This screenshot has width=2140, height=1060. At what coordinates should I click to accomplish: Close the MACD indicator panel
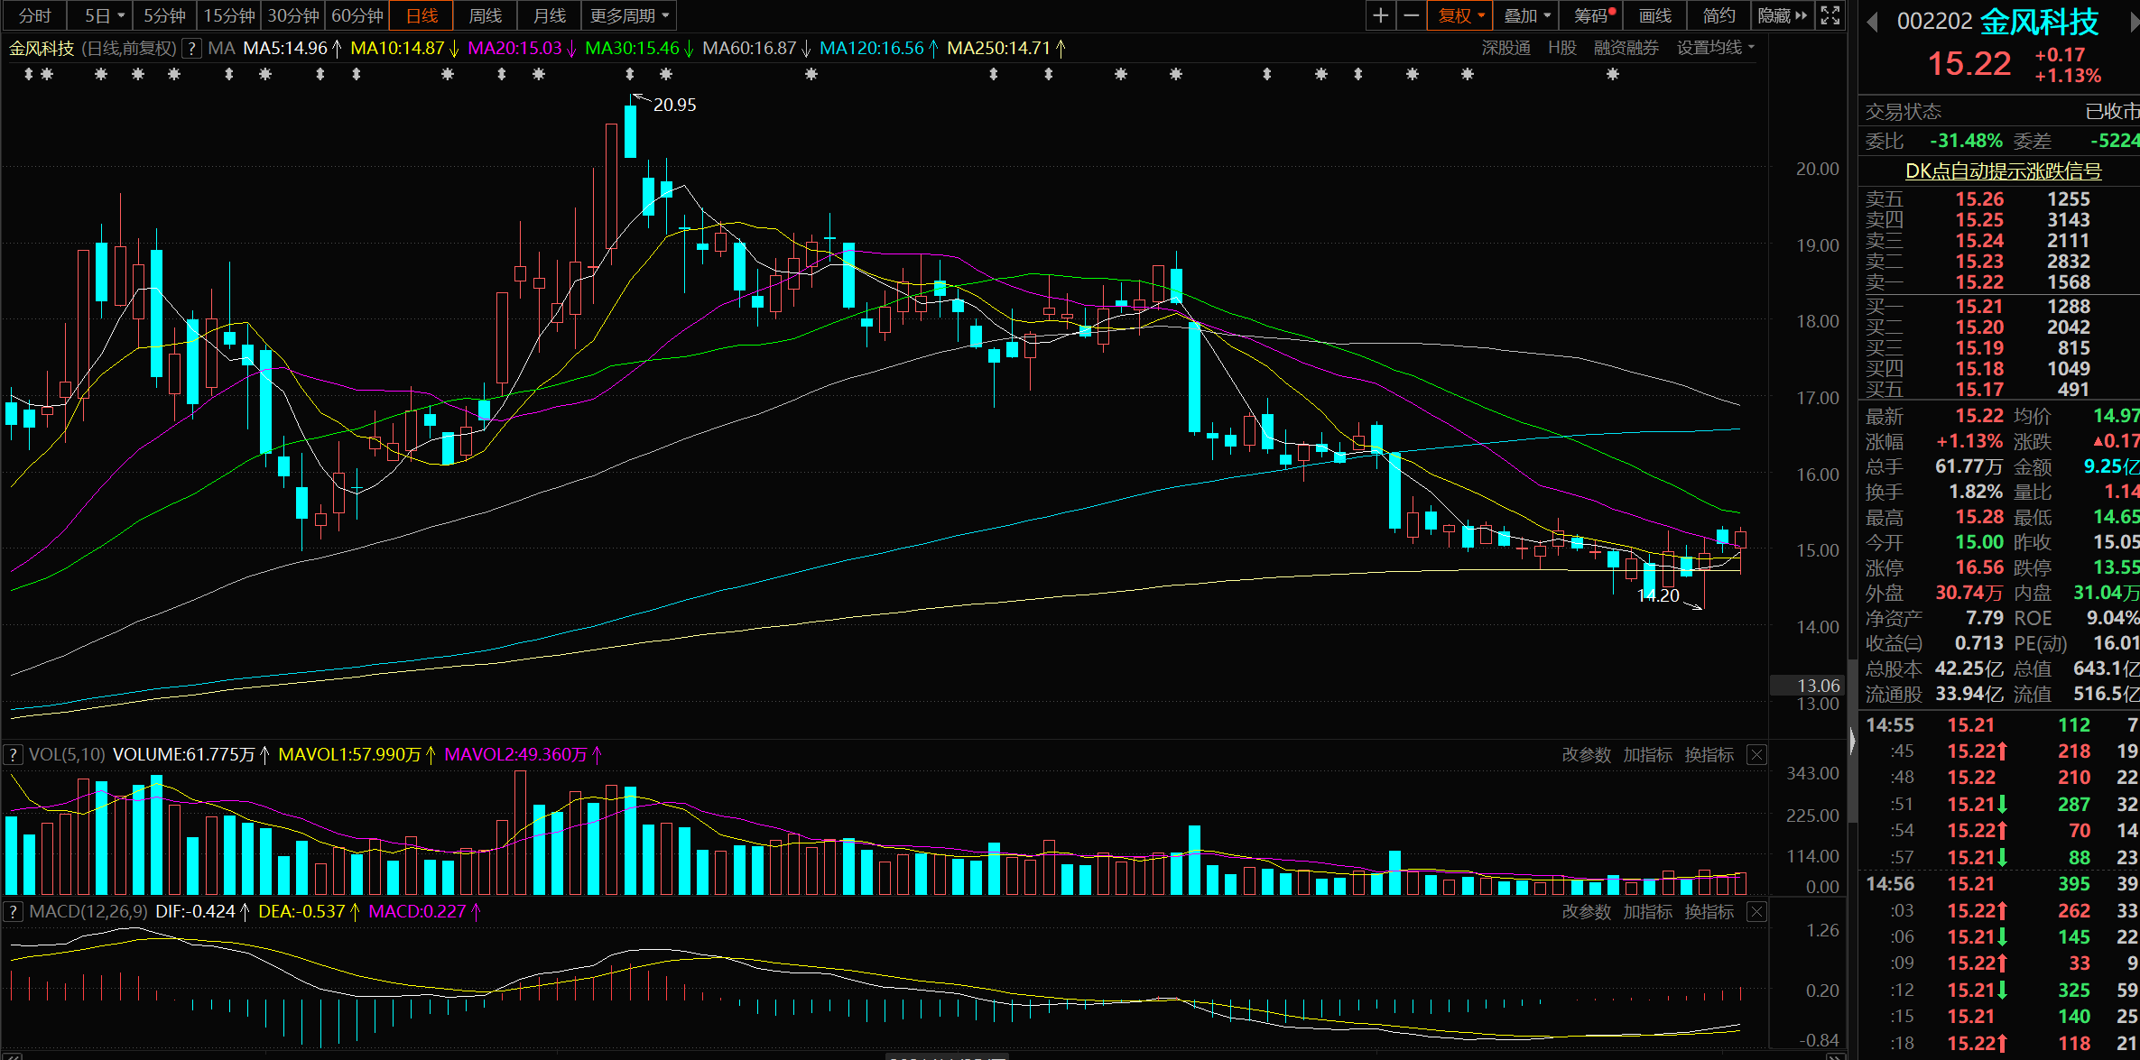pos(1756,912)
